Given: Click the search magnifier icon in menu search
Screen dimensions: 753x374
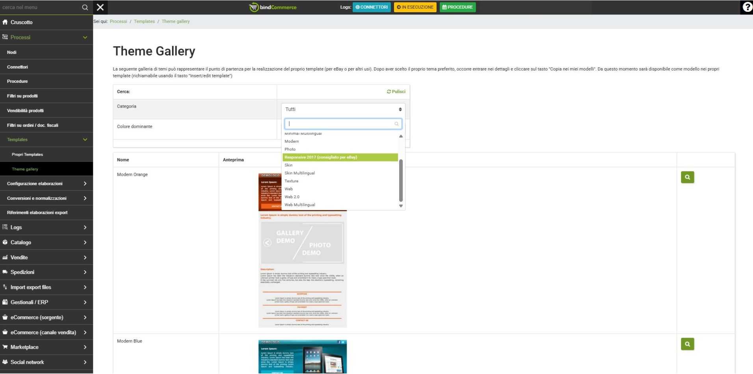Looking at the screenshot, I should point(85,7).
